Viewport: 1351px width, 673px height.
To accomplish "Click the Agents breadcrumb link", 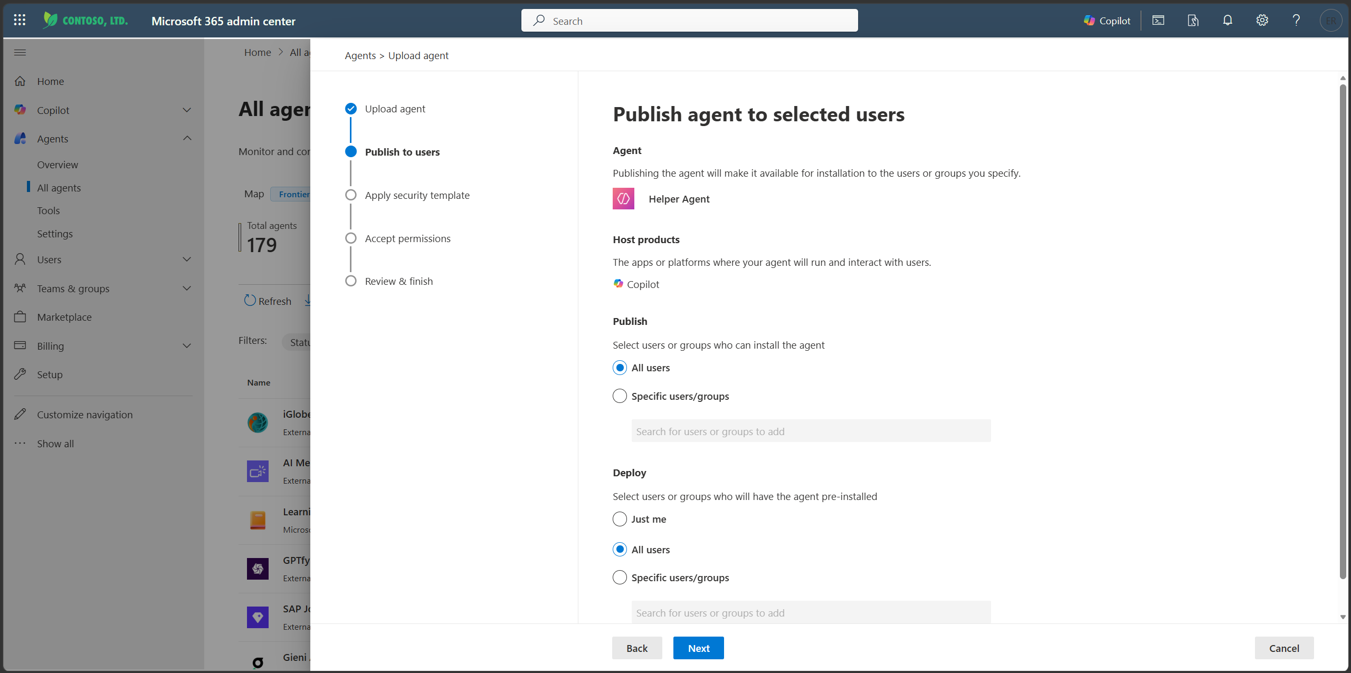I will [360, 55].
